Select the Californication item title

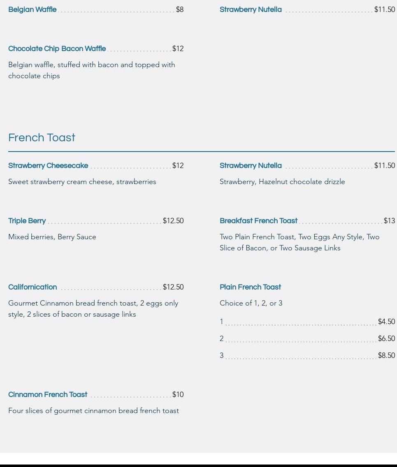point(33,287)
